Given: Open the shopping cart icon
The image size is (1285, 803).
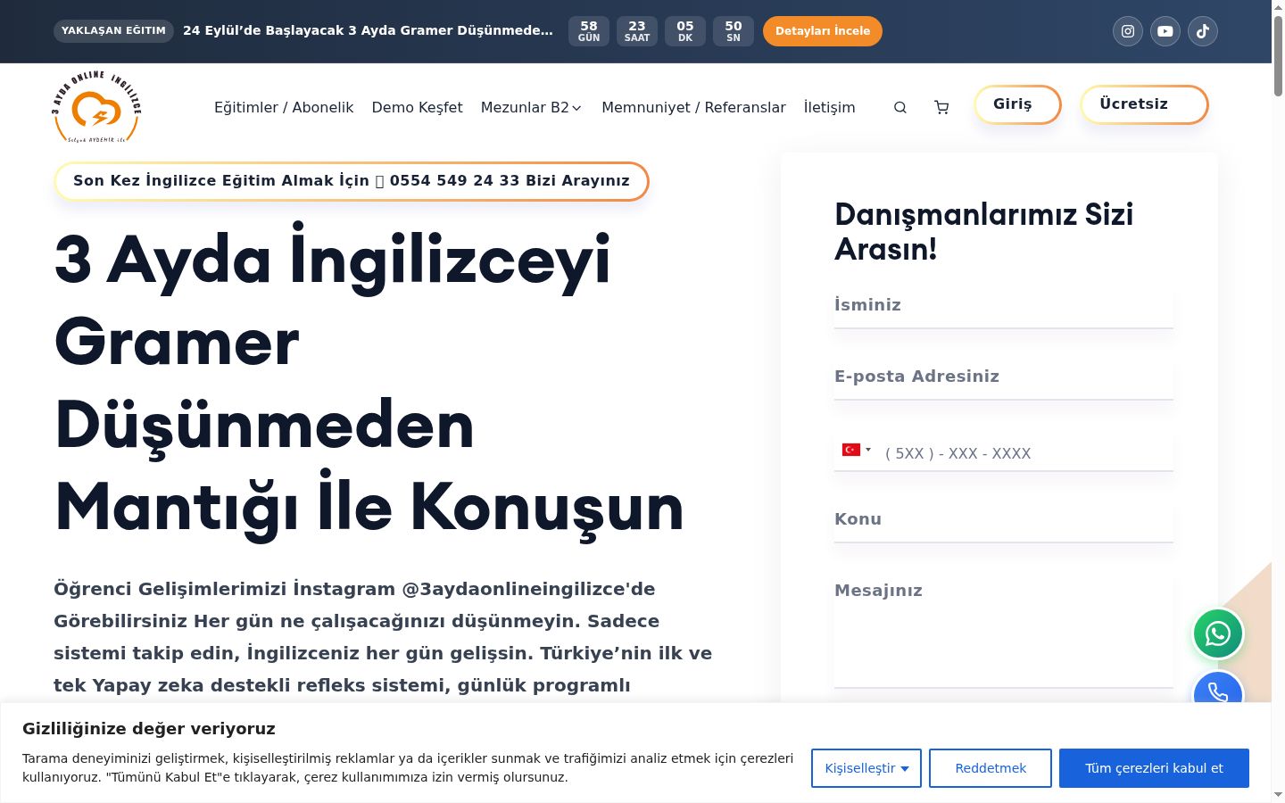Looking at the screenshot, I should [941, 107].
